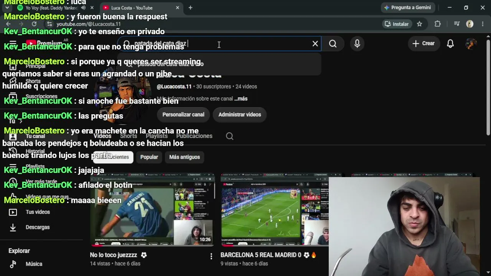491x276 pixels.
Task: Go to the YouTube Premium home logo
Action: pyautogui.click(x=44, y=44)
